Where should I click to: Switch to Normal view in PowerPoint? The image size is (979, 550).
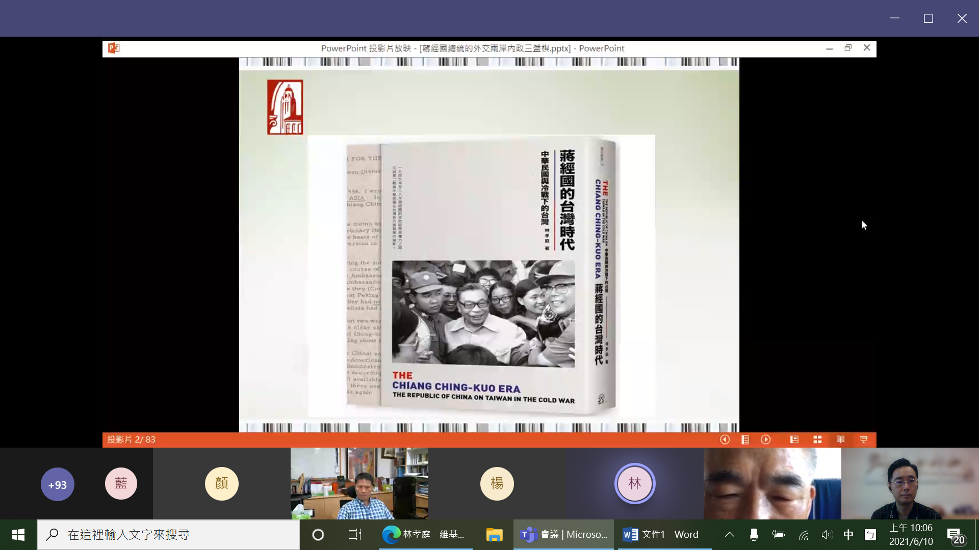[794, 439]
